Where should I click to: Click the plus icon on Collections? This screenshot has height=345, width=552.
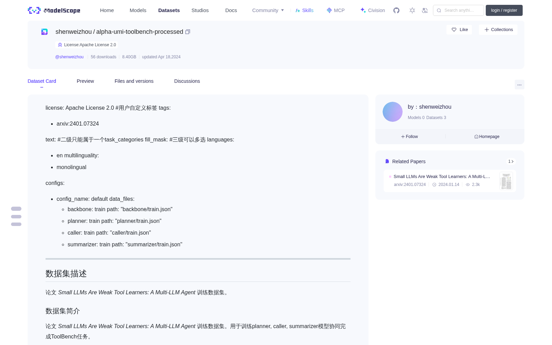[x=487, y=30]
